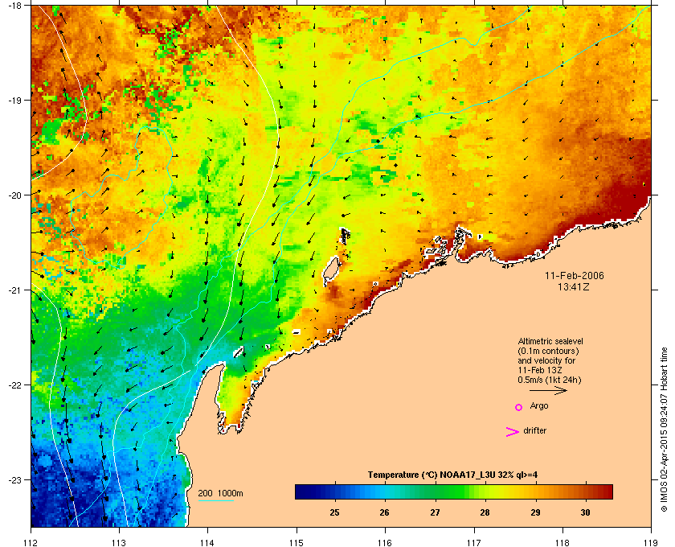Viewport: 675px width, 547px height.
Task: Click the latitude label -20
Action: 15,195
